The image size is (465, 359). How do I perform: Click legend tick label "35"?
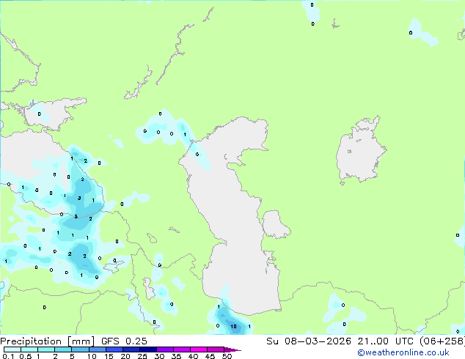pos(176,356)
